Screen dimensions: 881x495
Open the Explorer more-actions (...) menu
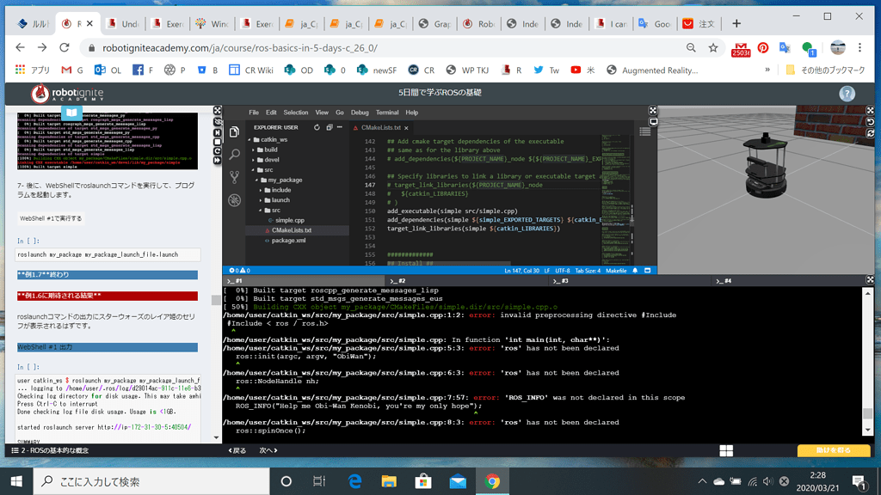[x=341, y=127]
